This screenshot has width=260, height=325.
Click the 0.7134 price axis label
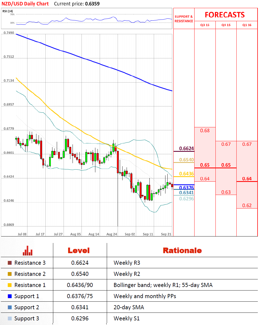click(9, 80)
